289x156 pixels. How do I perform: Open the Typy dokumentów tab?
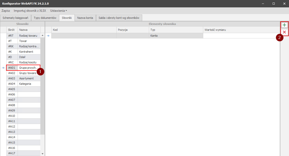click(x=45, y=18)
